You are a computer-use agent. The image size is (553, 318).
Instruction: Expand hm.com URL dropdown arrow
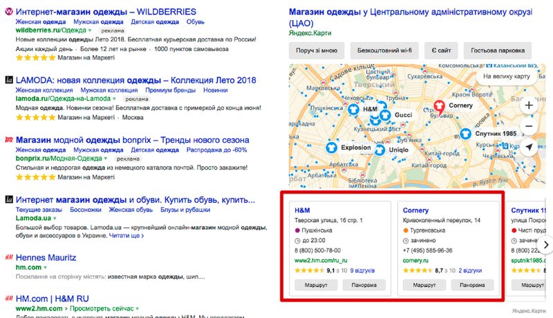click(45, 268)
